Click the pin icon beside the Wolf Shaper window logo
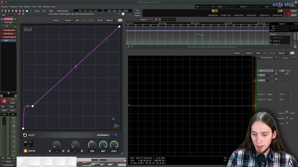The height and width of the screenshot is (167, 298). 23,14
